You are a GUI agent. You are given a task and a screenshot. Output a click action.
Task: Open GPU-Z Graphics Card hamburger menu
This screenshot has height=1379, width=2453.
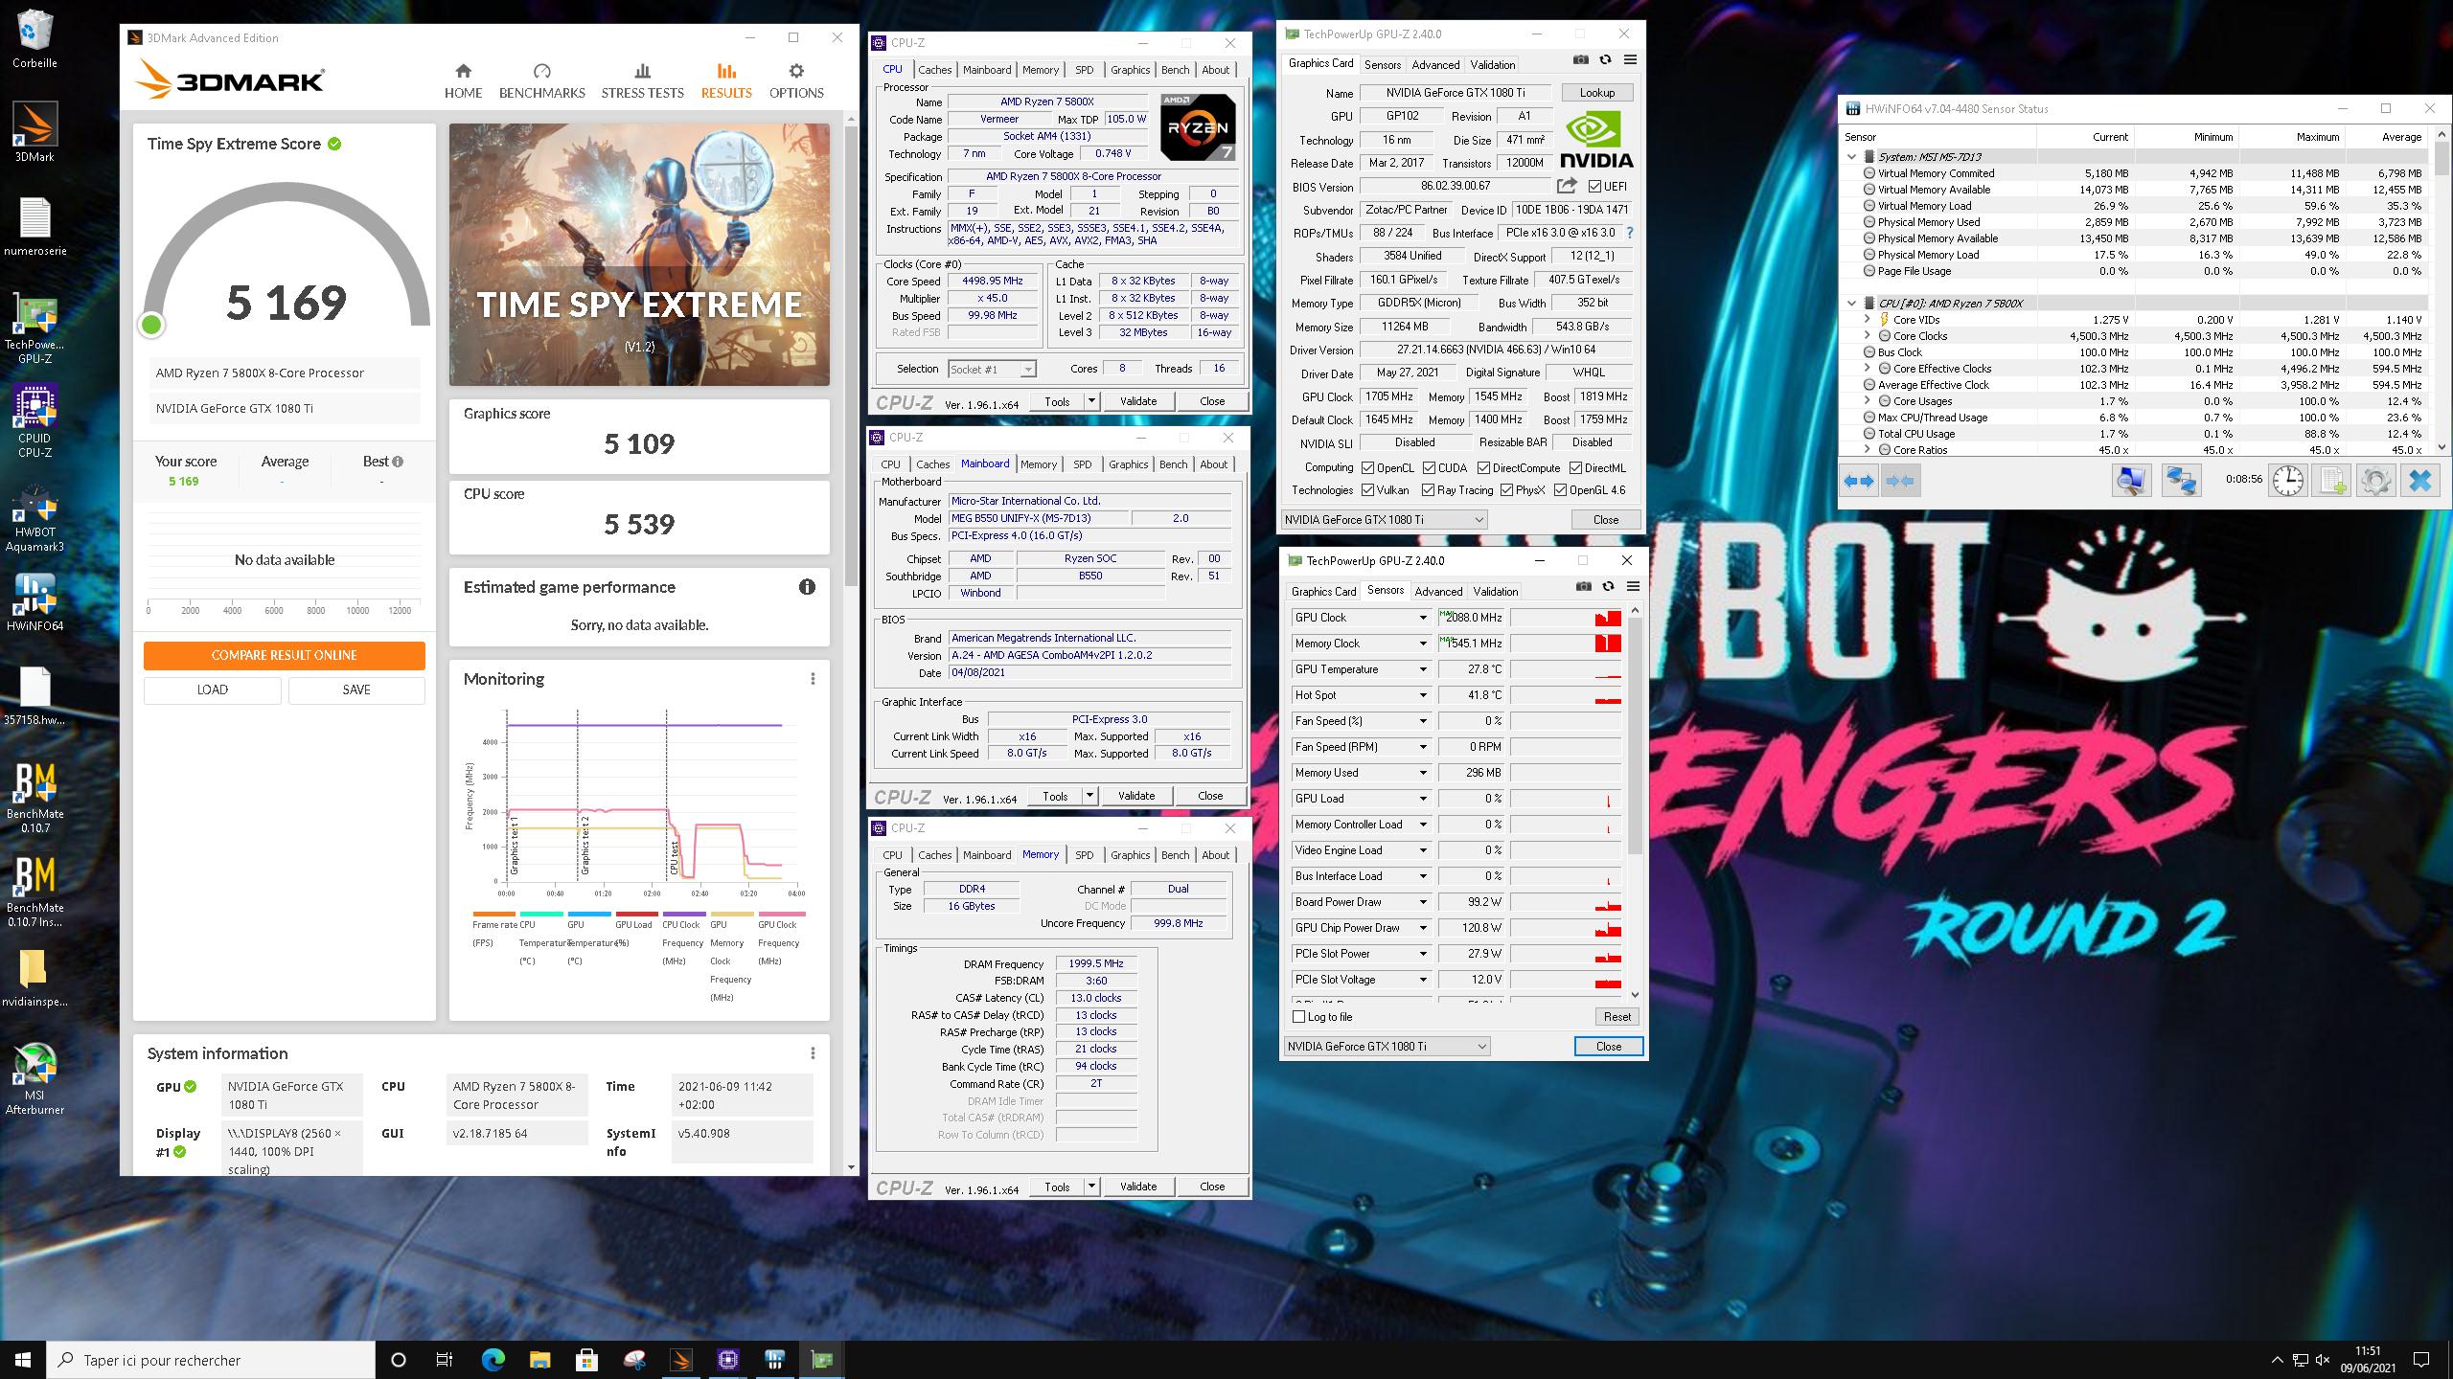click(1630, 60)
